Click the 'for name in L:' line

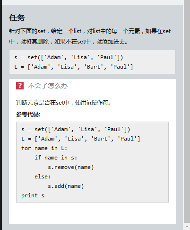[44, 148]
